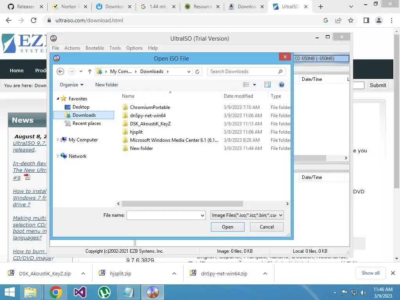
Task: Open UltraISO Tools menu
Action: click(x=115, y=48)
